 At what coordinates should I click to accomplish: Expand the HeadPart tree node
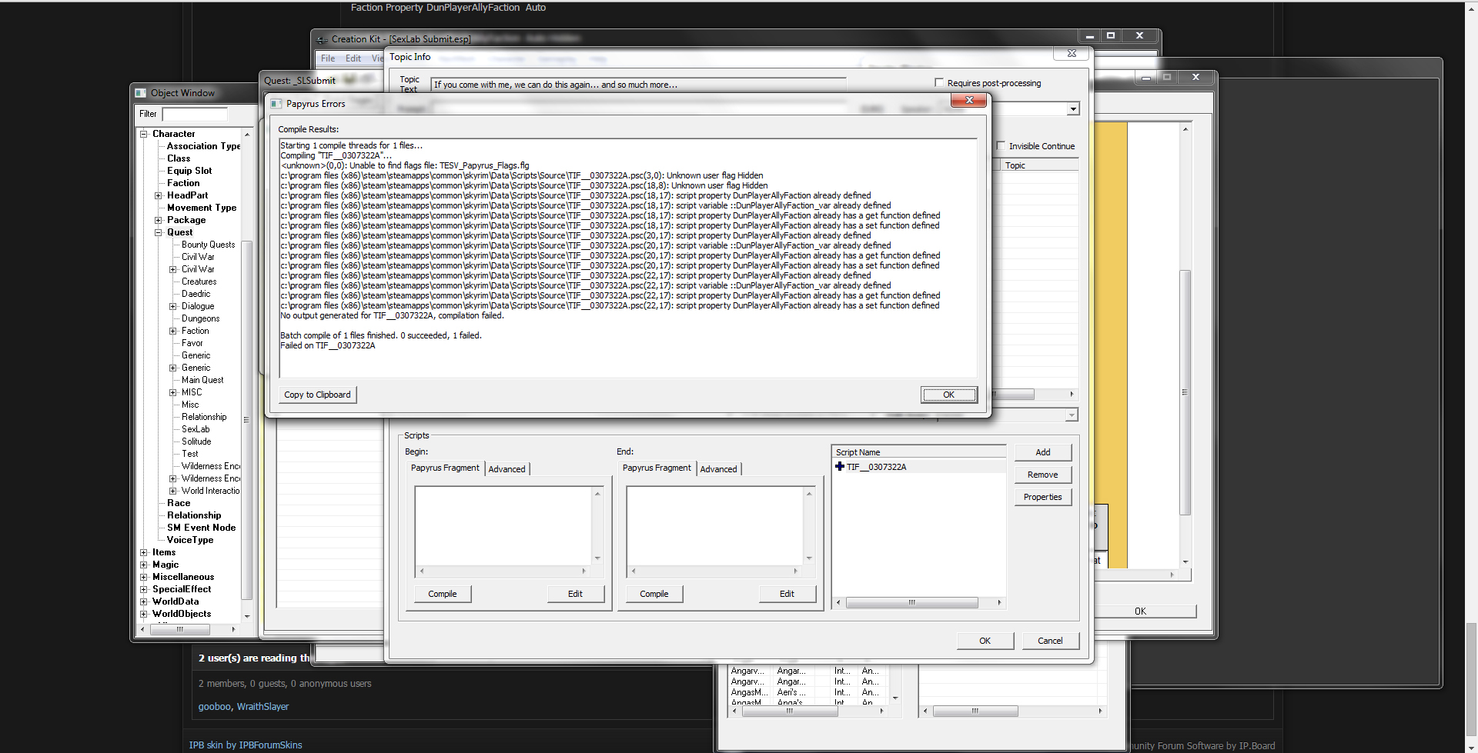159,195
